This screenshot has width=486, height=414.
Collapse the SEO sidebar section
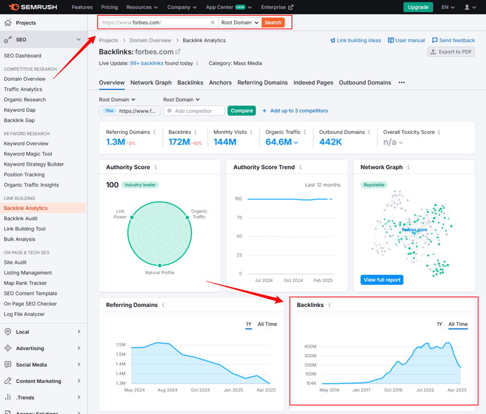coord(78,39)
